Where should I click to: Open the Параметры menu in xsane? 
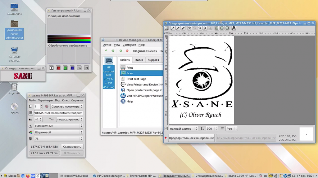point(45,100)
